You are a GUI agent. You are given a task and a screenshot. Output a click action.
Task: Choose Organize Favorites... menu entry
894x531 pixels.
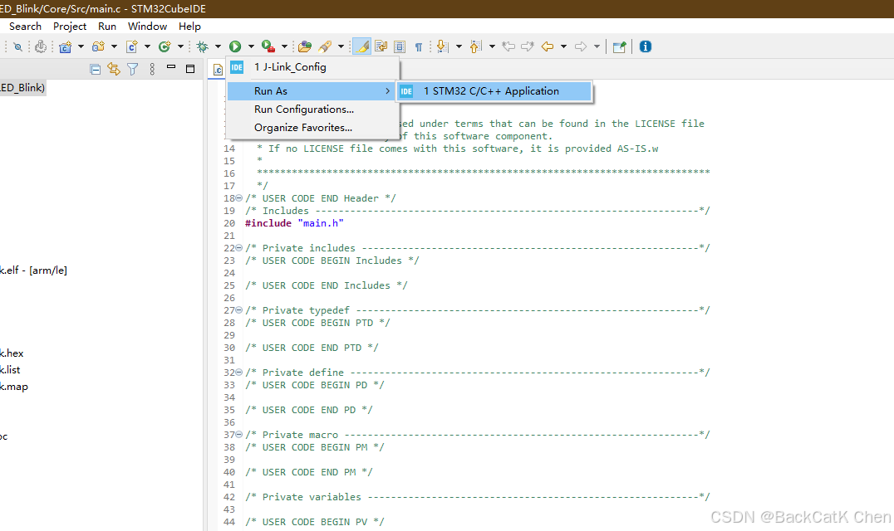[312, 128]
